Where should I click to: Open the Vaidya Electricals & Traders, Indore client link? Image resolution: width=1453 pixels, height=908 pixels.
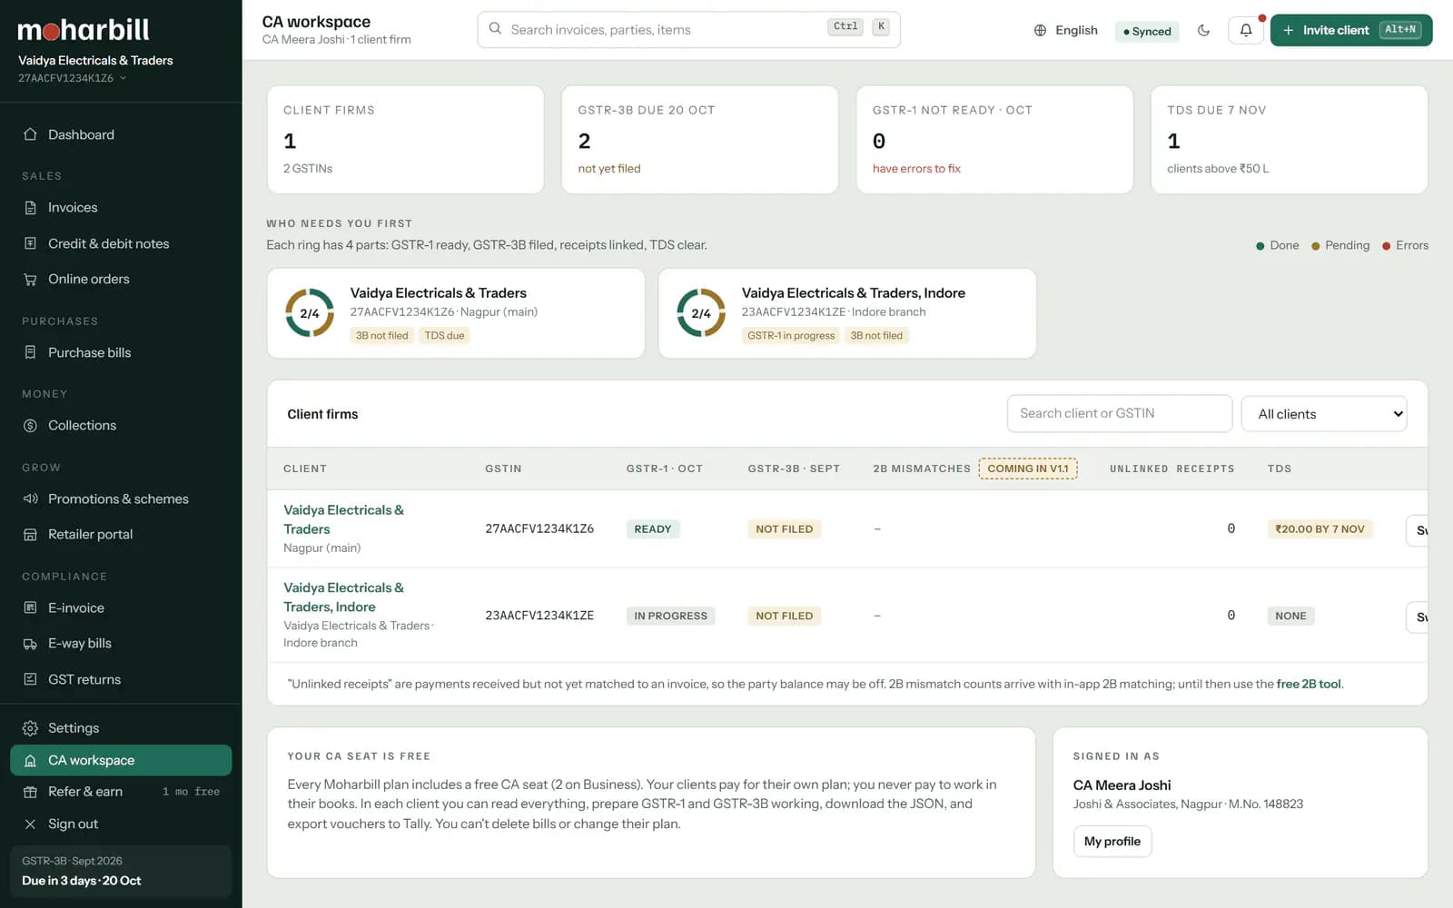pos(343,597)
